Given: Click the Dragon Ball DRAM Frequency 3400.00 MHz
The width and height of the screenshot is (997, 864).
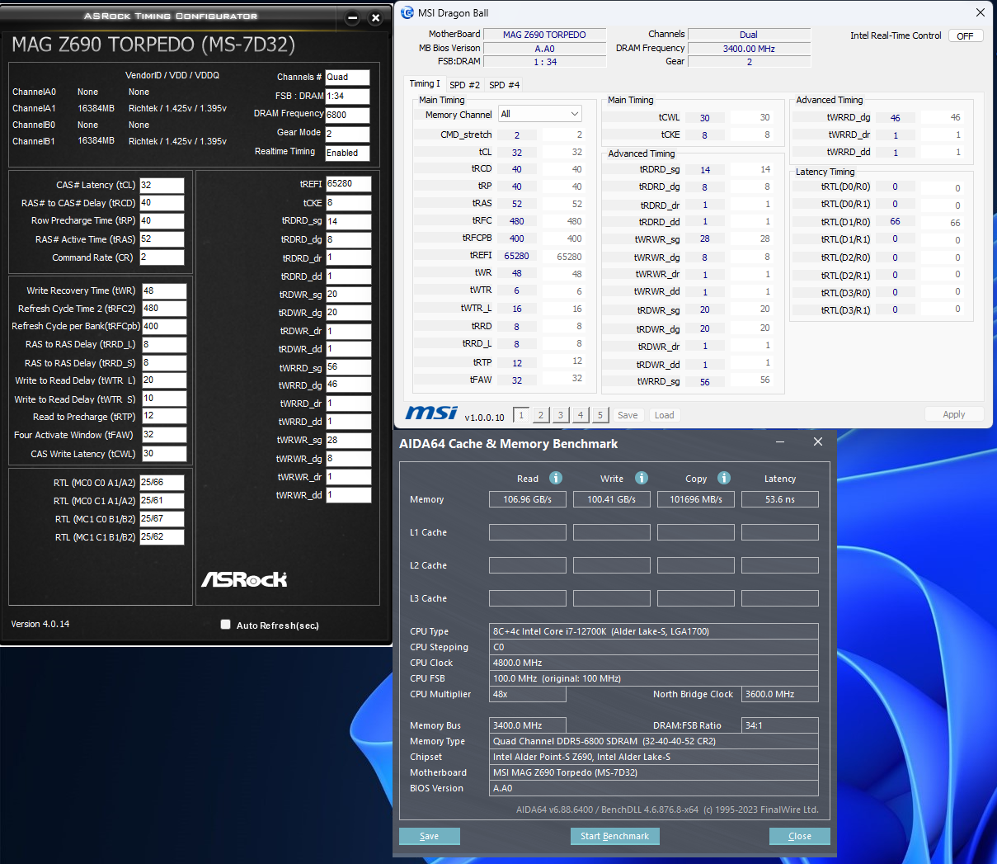Looking at the screenshot, I should 749,49.
